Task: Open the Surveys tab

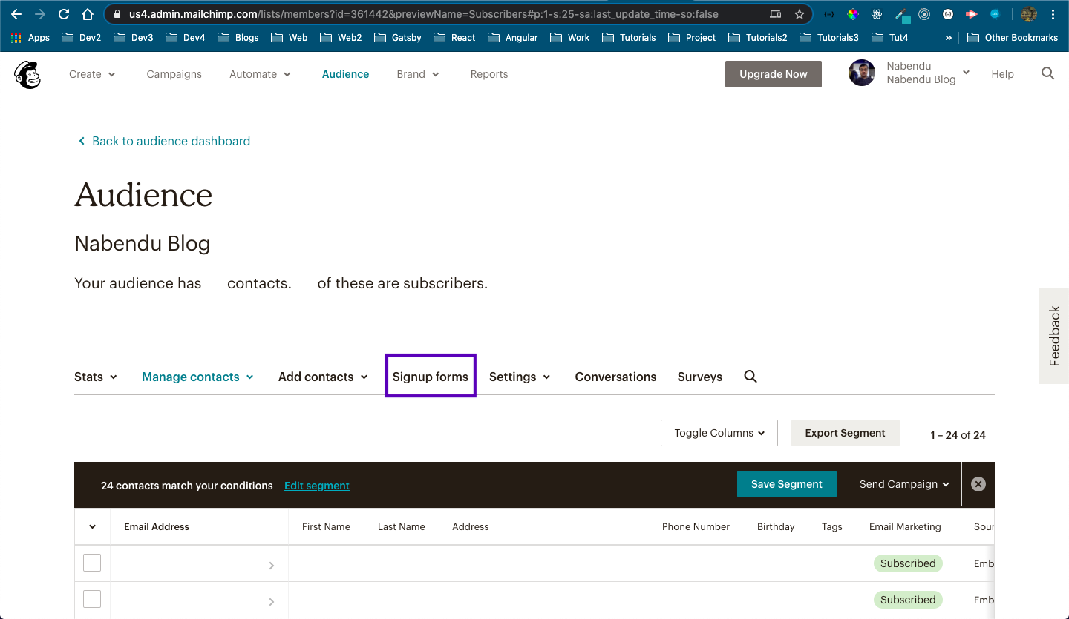Action: [700, 377]
